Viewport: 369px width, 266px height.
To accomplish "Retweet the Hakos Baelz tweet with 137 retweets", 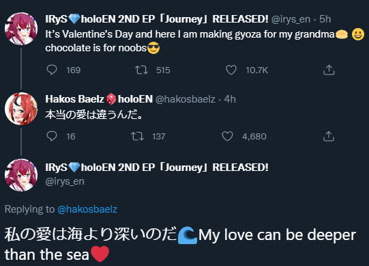I will click(137, 136).
